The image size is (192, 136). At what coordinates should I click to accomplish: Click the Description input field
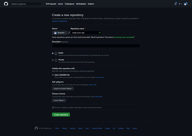96,46
